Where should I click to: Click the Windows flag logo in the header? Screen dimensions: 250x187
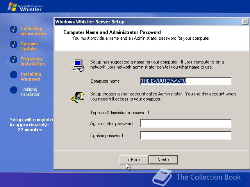12,7
